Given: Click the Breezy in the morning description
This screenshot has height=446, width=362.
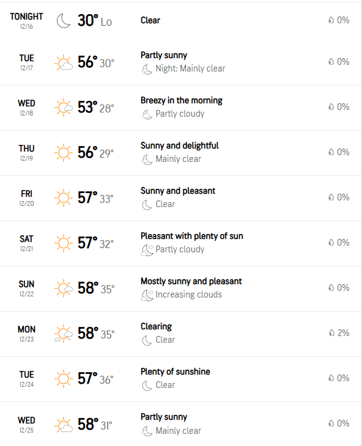Looking at the screenshot, I should pyautogui.click(x=182, y=100).
